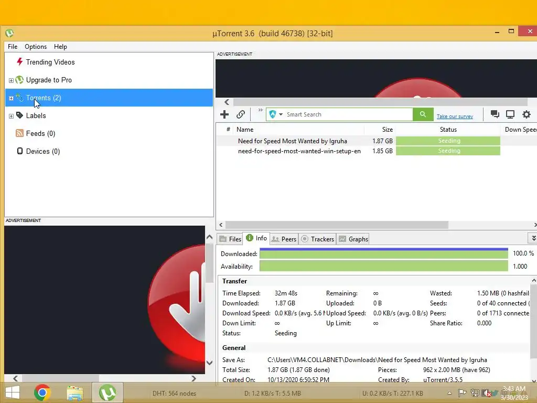Click the Feeds RSS icon
Viewport: 537px width, 403px height.
click(19, 133)
